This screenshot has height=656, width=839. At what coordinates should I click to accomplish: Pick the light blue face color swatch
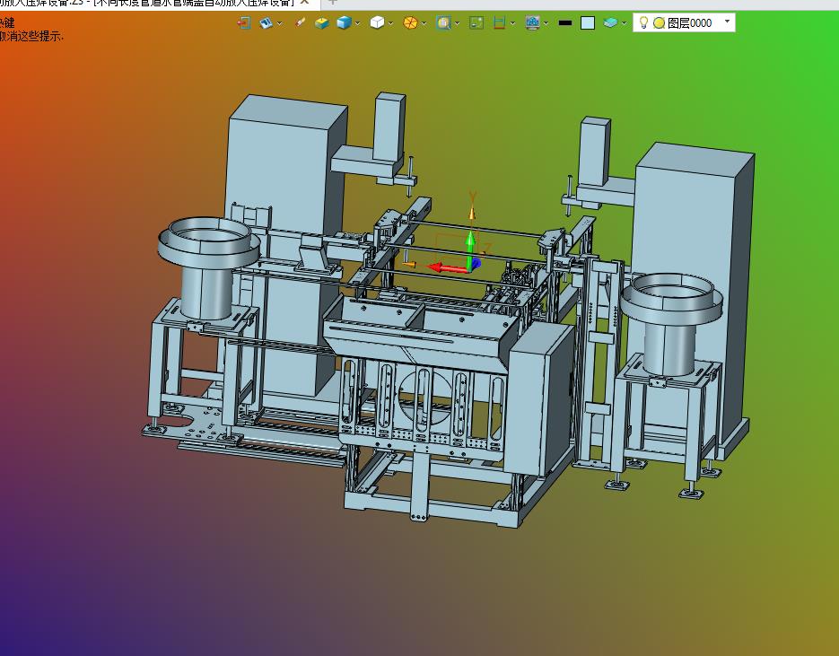pos(588,22)
